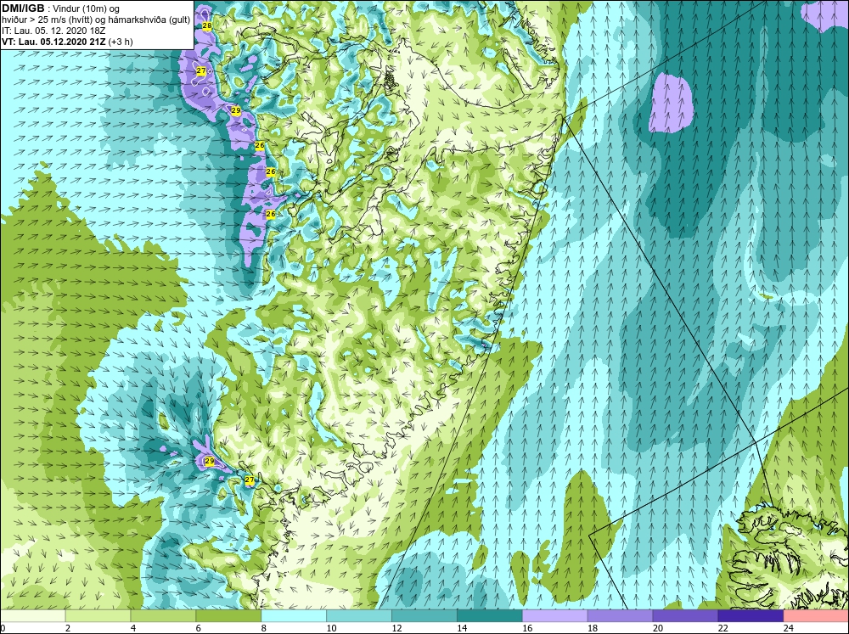Click the 22–24 m/s dark indigo legend swatch
The width and height of the screenshot is (849, 634).
(751, 616)
